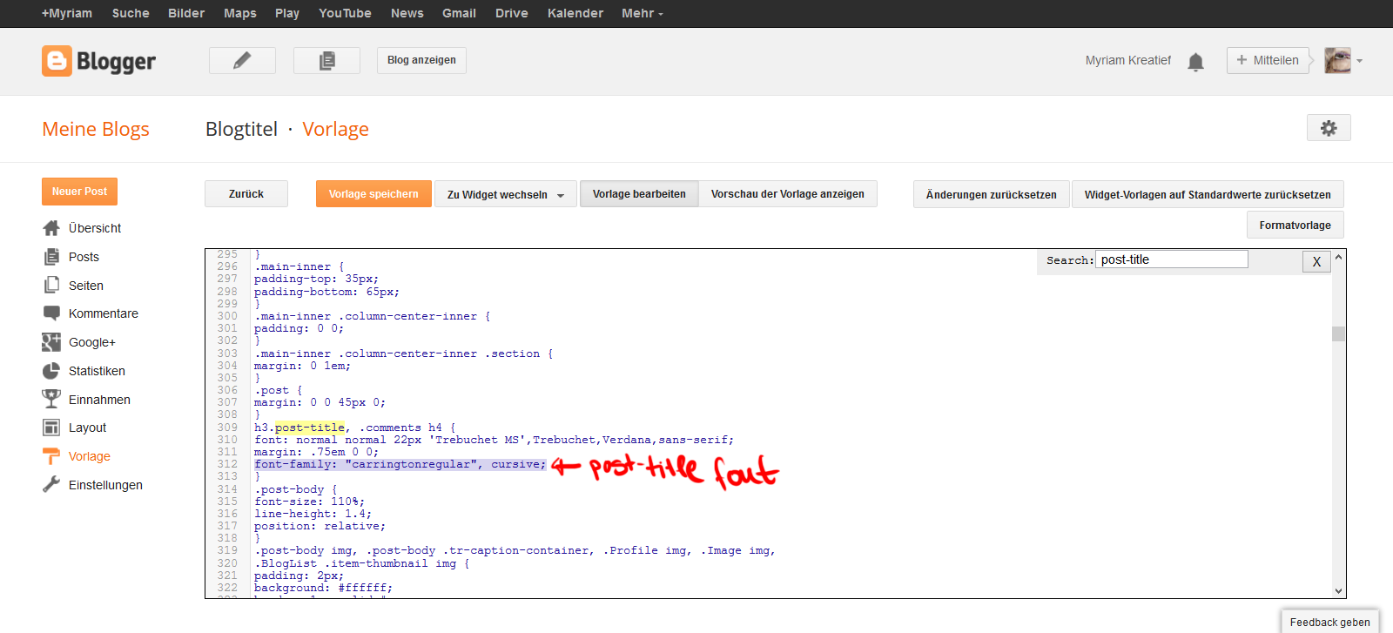
Task: Click the Blogger logo
Action: pos(98,61)
